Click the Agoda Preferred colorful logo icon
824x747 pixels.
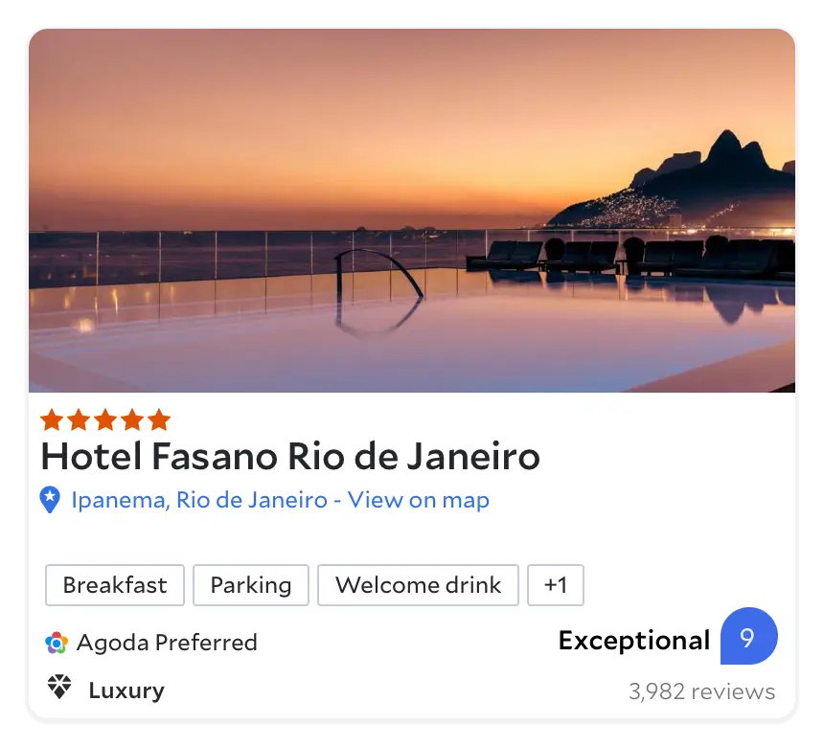[57, 643]
